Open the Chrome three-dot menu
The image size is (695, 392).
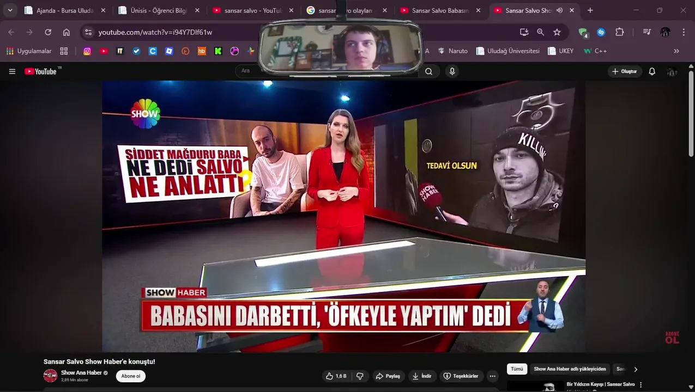[684, 32]
